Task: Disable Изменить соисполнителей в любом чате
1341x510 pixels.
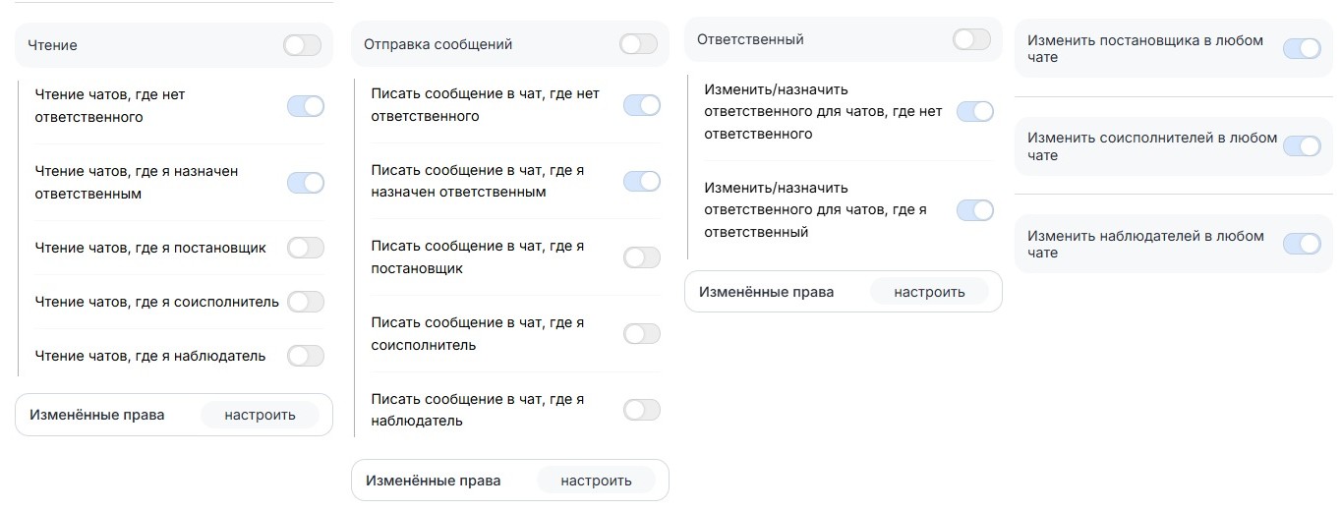Action: [x=1302, y=146]
